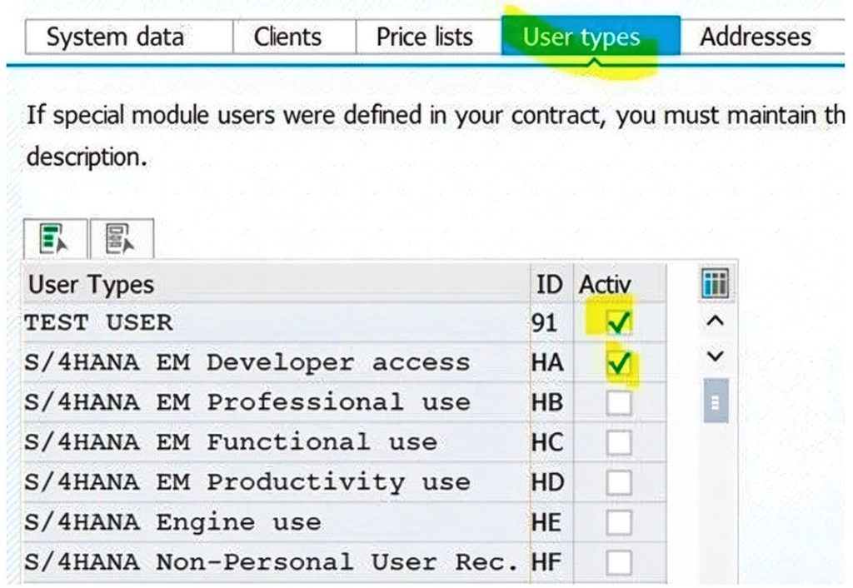Select S/4HANA Engine use text
This screenshot has width=853, height=588.
[172, 523]
